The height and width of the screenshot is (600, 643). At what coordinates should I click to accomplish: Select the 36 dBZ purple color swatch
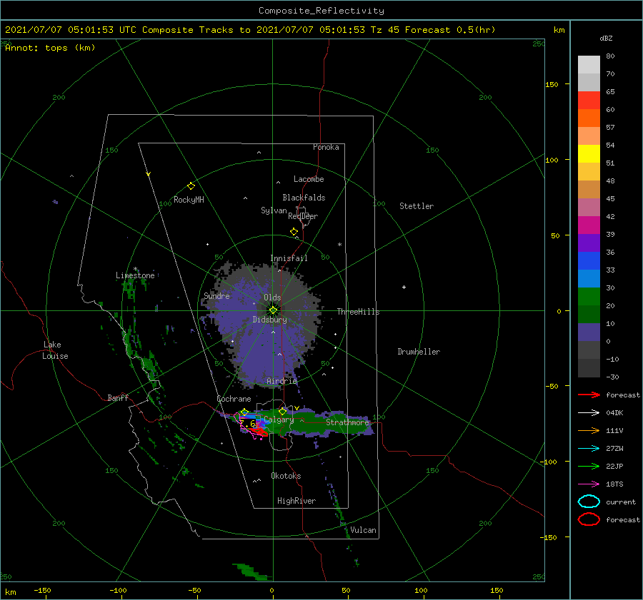pyautogui.click(x=589, y=243)
